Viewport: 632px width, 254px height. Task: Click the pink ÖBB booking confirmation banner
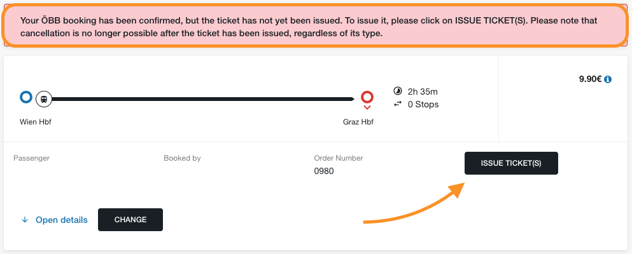click(315, 26)
